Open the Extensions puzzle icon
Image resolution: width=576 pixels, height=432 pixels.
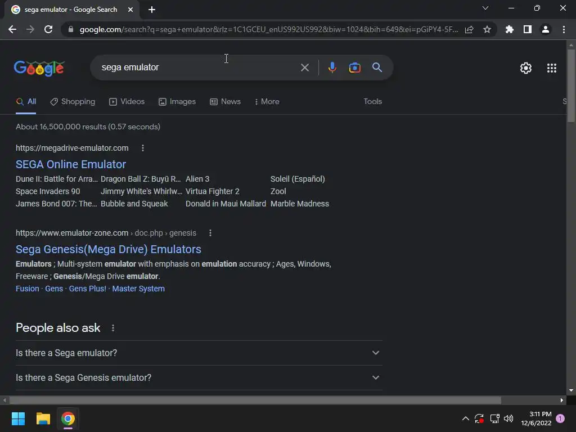click(x=510, y=29)
